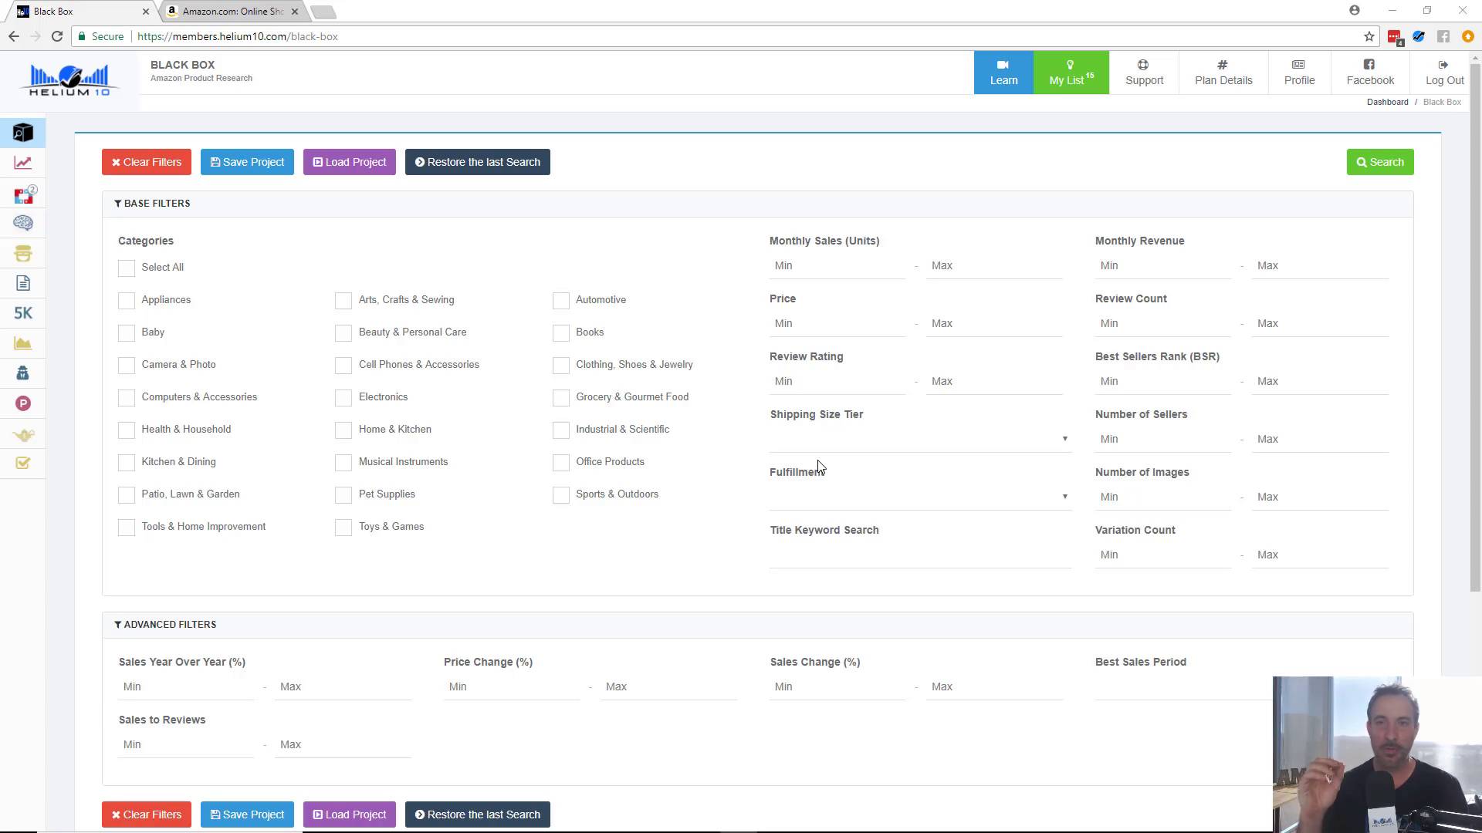Screen dimensions: 1482x833
Task: Run the green Search button
Action: (1380, 162)
